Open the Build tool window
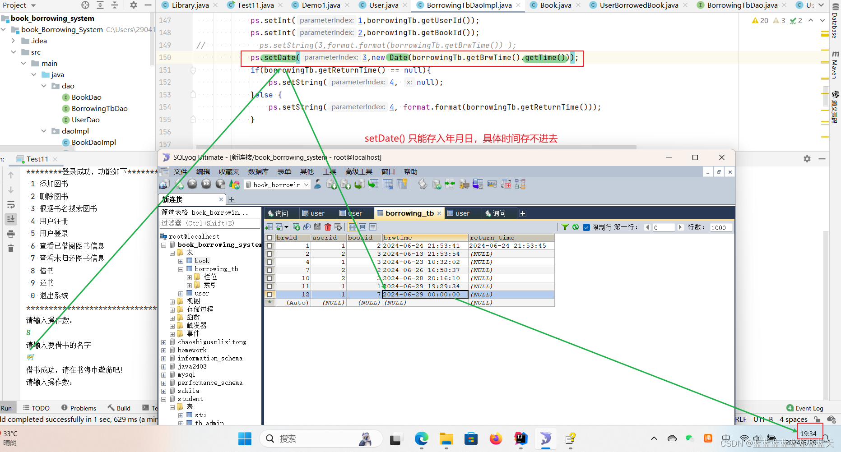This screenshot has width=841, height=452. pos(119,408)
